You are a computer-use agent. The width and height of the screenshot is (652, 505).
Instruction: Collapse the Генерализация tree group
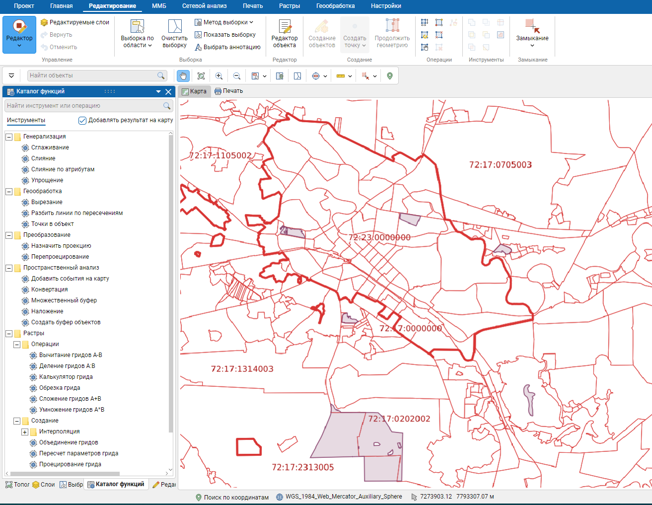(x=9, y=137)
